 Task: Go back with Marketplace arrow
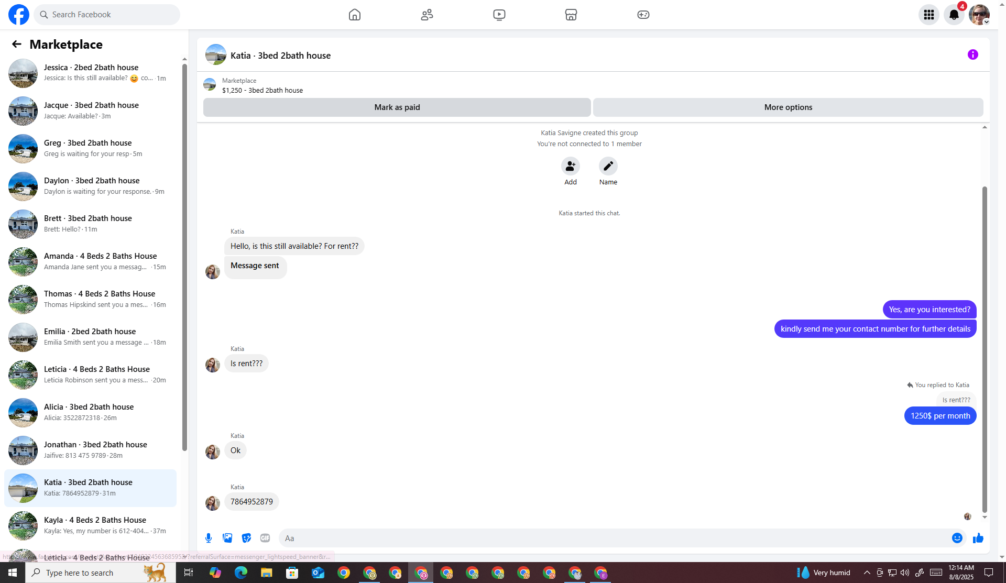point(17,45)
